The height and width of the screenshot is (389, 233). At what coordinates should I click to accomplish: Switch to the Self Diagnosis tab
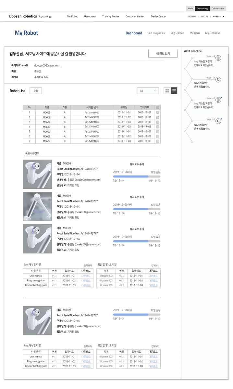click(156, 33)
